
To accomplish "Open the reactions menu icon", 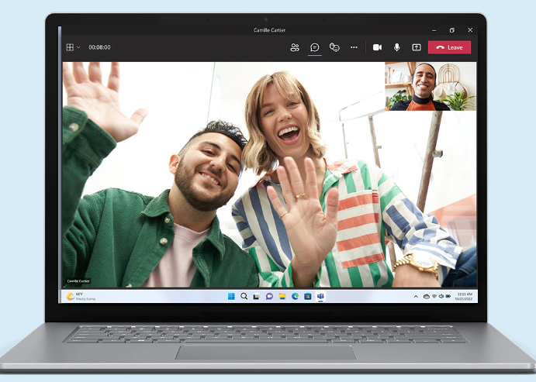I will tap(334, 47).
